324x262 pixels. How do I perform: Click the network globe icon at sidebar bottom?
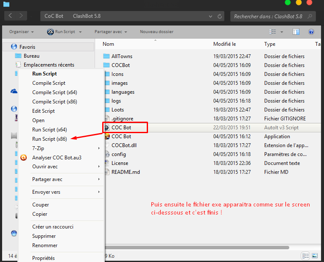pyautogui.click(x=14, y=233)
